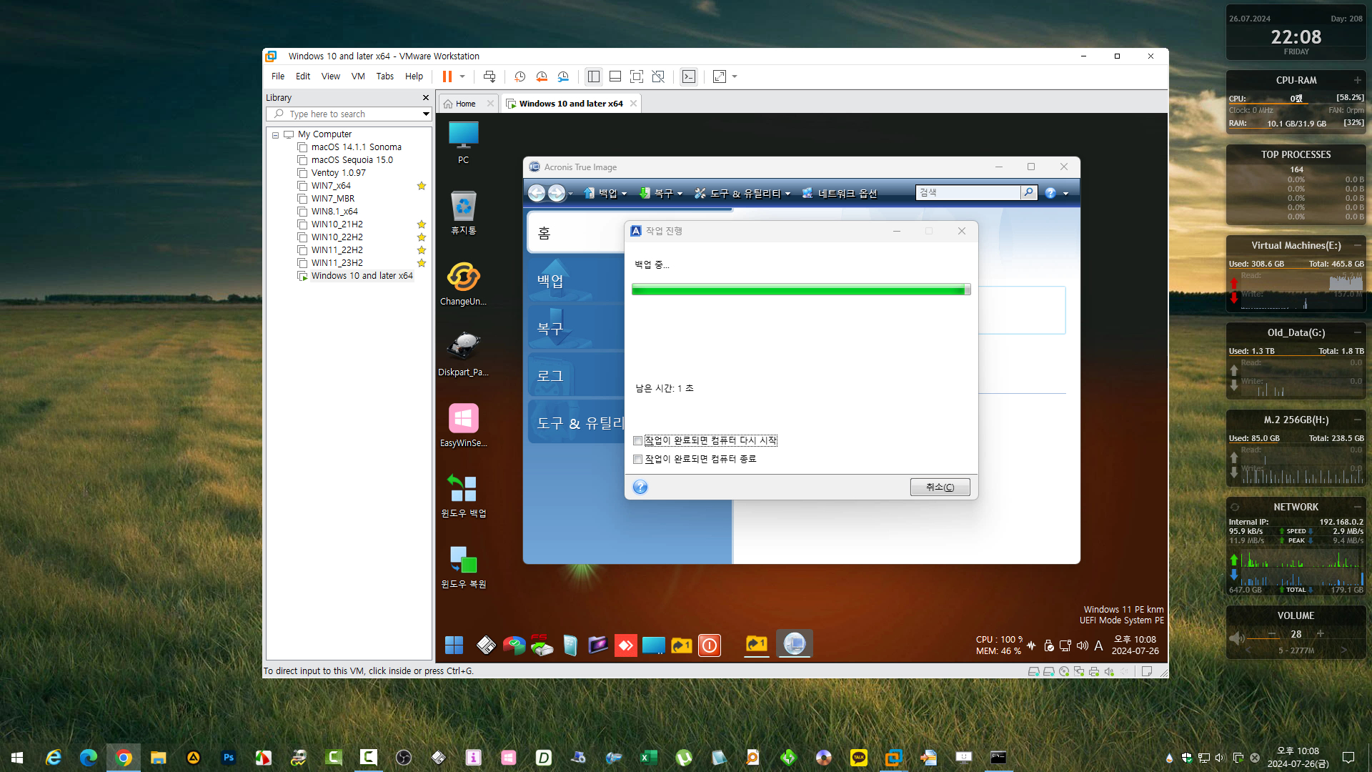Enter VMware full screen mode
Image resolution: width=1372 pixels, height=772 pixels.
pos(637,76)
